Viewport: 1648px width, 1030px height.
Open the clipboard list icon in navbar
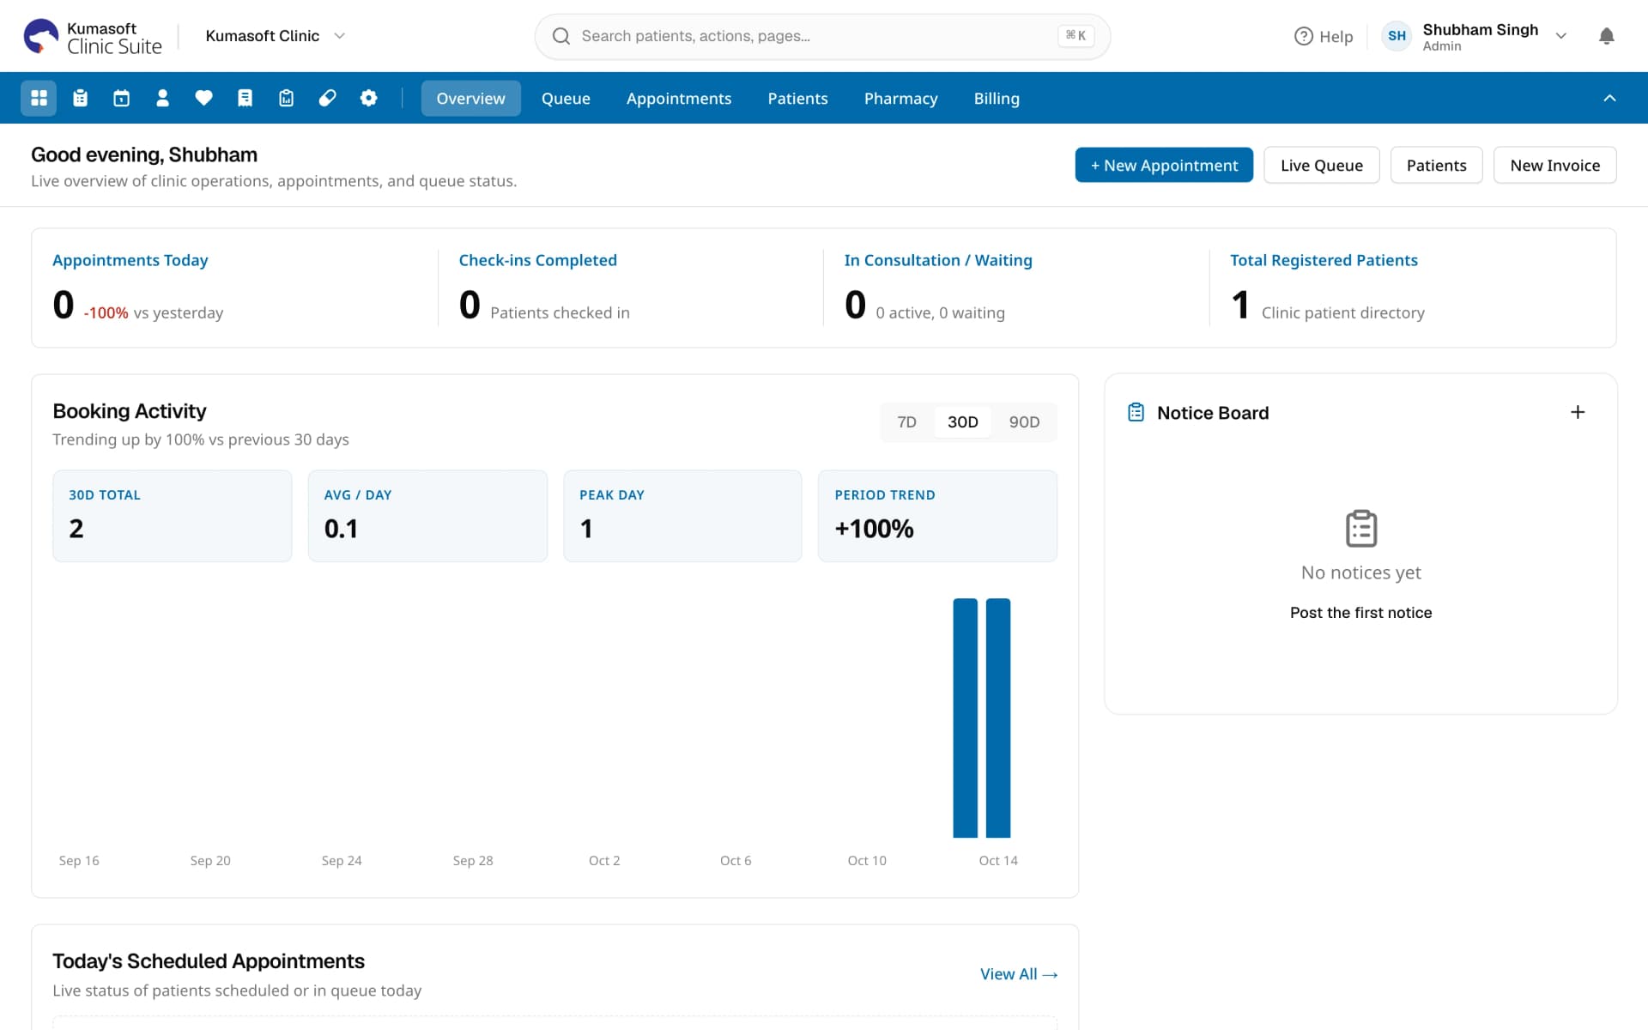tap(80, 98)
